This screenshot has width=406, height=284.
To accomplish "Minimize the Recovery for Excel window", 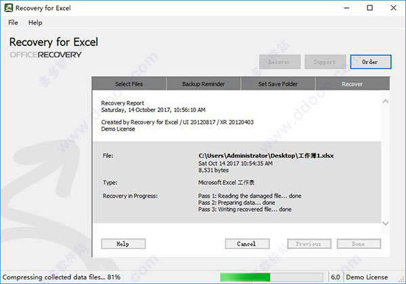I will [x=346, y=8].
